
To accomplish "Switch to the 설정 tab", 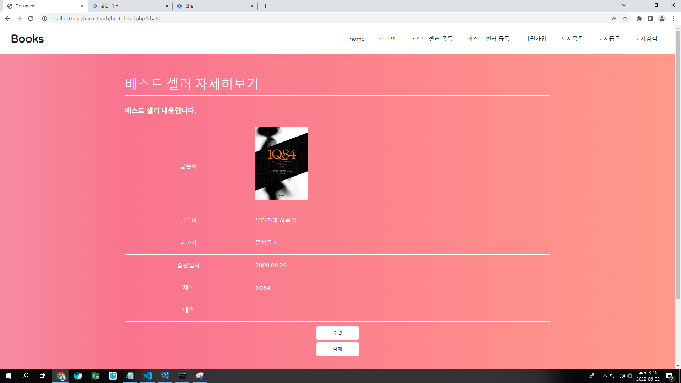I will click(x=213, y=6).
